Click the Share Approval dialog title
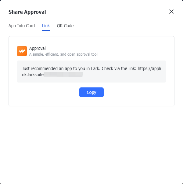This screenshot has width=183, height=184. pos(27,12)
